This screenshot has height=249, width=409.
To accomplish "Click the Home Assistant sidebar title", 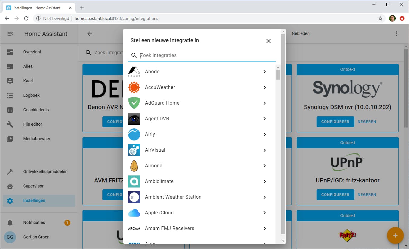I will (46, 34).
